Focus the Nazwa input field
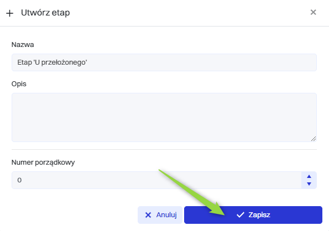This screenshot has width=329, height=231. click(x=164, y=62)
